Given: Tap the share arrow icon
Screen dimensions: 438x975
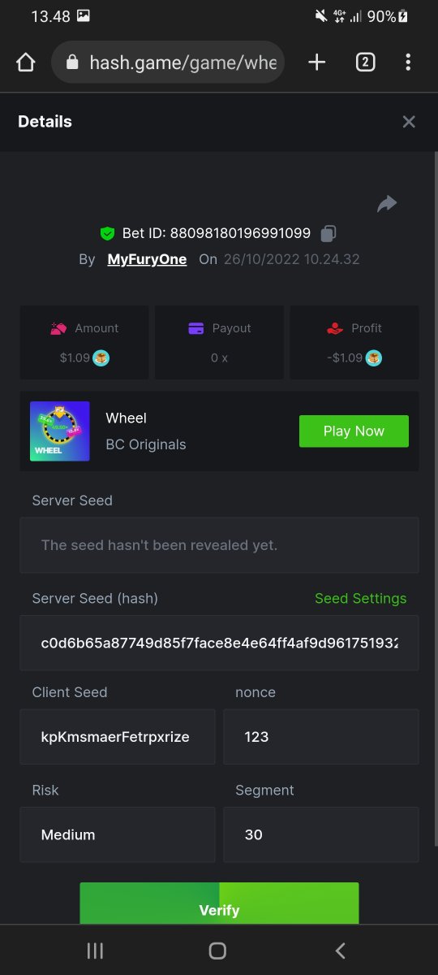Looking at the screenshot, I should click(x=387, y=204).
